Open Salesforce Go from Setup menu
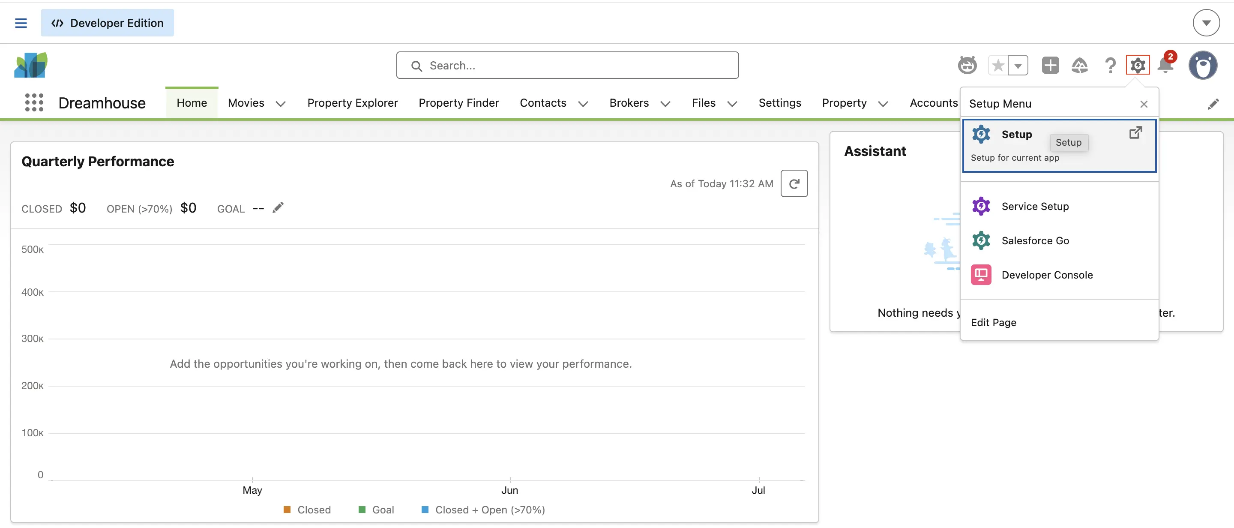 (1035, 240)
